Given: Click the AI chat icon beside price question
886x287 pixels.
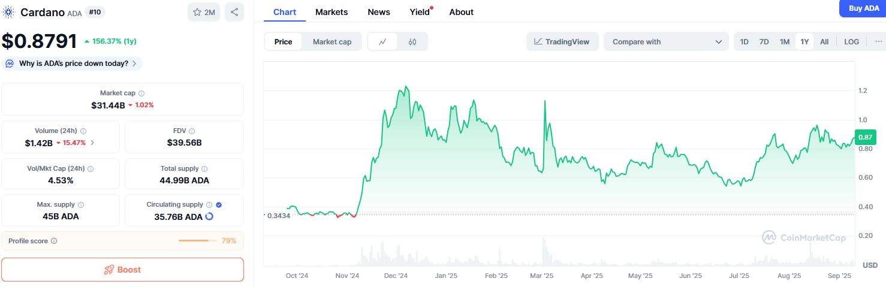Looking at the screenshot, I should (x=10, y=64).
